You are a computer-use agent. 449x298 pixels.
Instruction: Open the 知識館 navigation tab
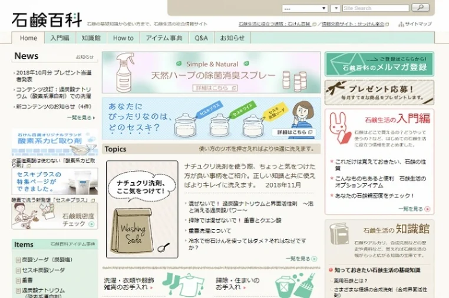point(91,38)
